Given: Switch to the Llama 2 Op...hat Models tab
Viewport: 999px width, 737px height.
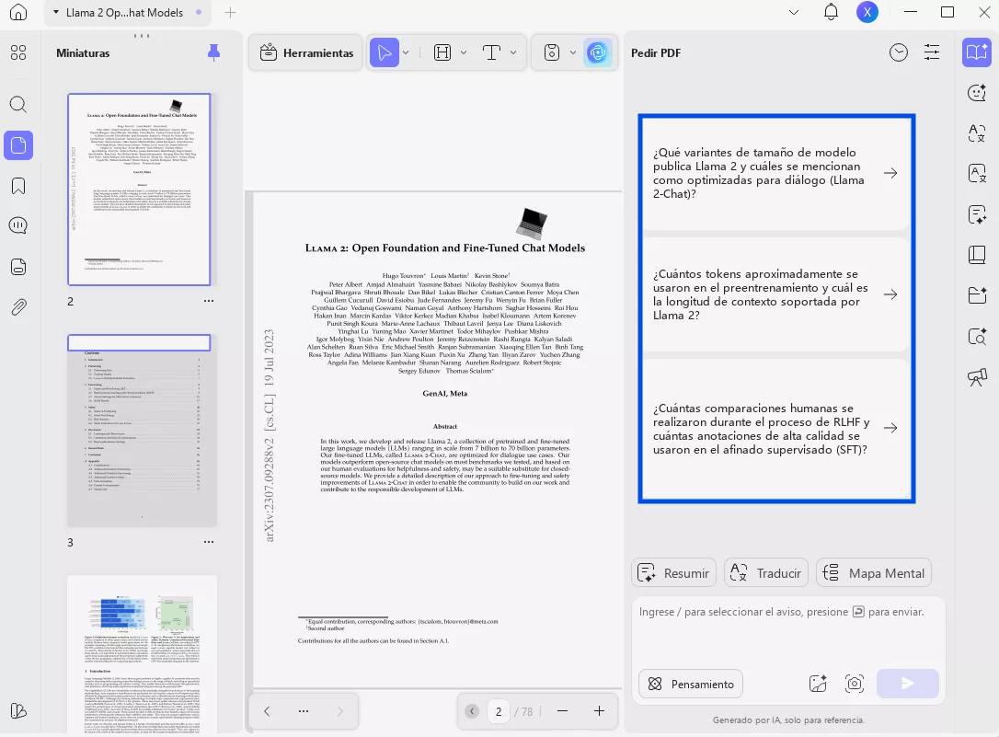Looking at the screenshot, I should [128, 13].
